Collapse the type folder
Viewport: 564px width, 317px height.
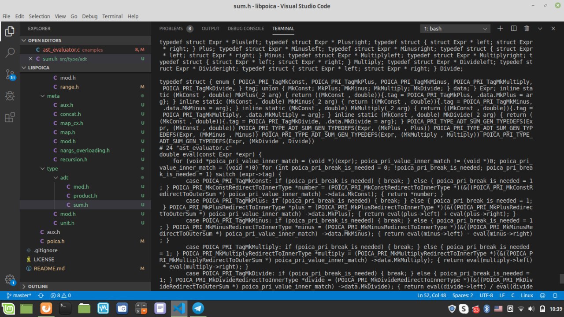click(x=85, y=168)
